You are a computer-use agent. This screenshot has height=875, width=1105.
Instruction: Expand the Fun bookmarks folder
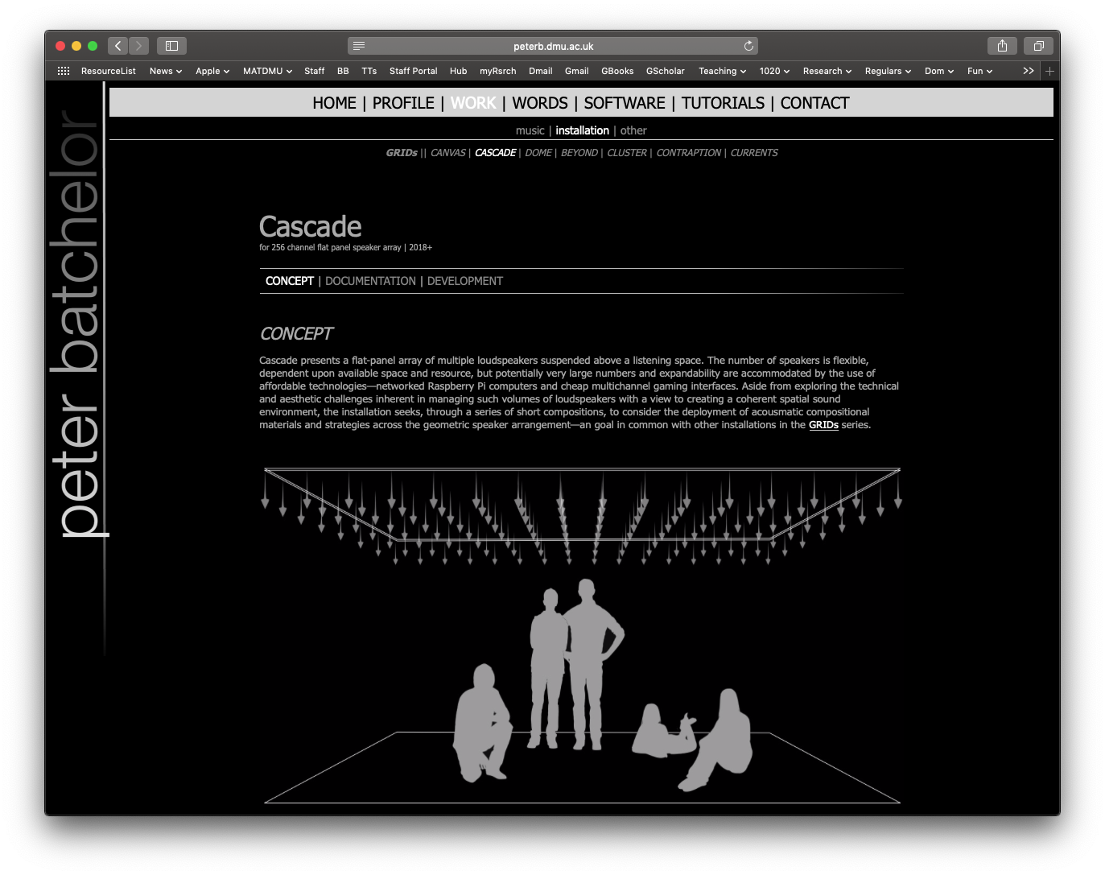click(979, 71)
